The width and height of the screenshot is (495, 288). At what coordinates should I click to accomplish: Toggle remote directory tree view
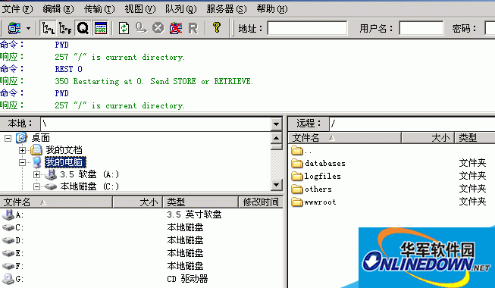tap(65, 29)
